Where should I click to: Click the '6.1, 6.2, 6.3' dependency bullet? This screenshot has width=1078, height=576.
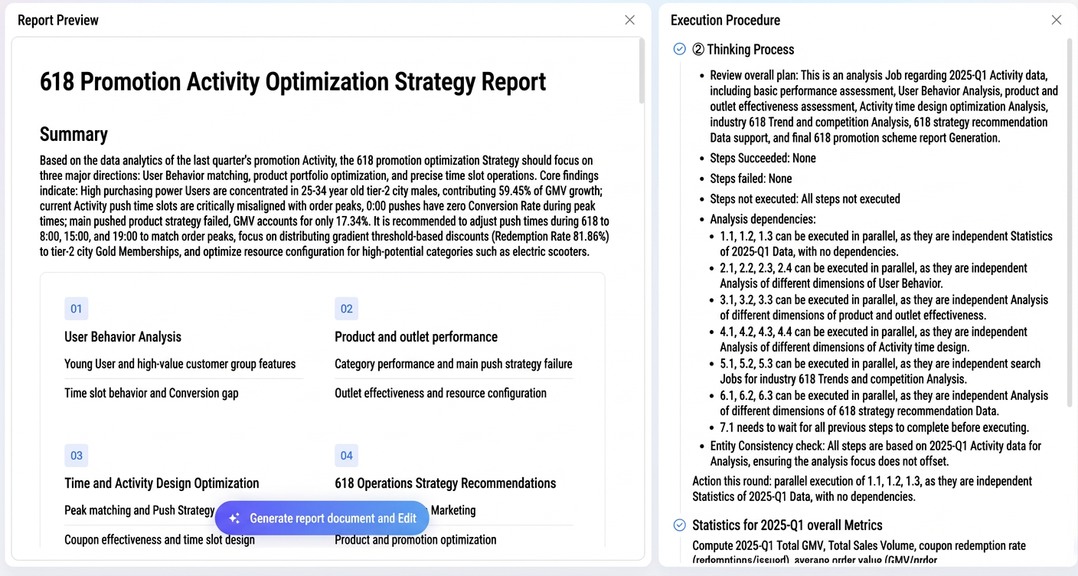[884, 403]
